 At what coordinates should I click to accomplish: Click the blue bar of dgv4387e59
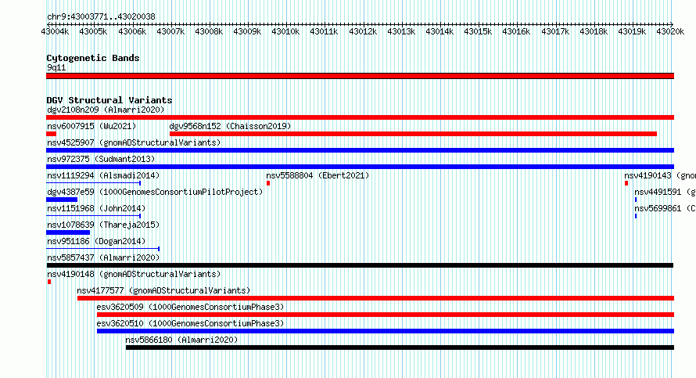click(x=62, y=200)
